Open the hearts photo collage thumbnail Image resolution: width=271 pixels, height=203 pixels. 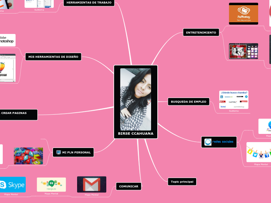tap(243, 51)
